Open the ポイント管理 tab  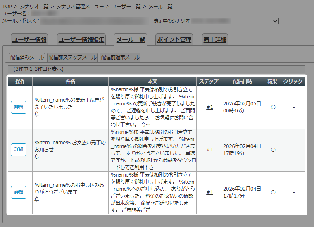[x=174, y=40]
